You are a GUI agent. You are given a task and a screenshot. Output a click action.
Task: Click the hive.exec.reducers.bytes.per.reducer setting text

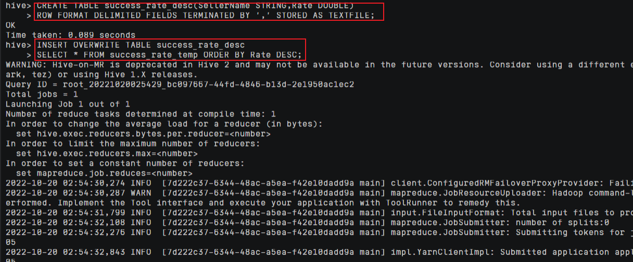point(143,134)
